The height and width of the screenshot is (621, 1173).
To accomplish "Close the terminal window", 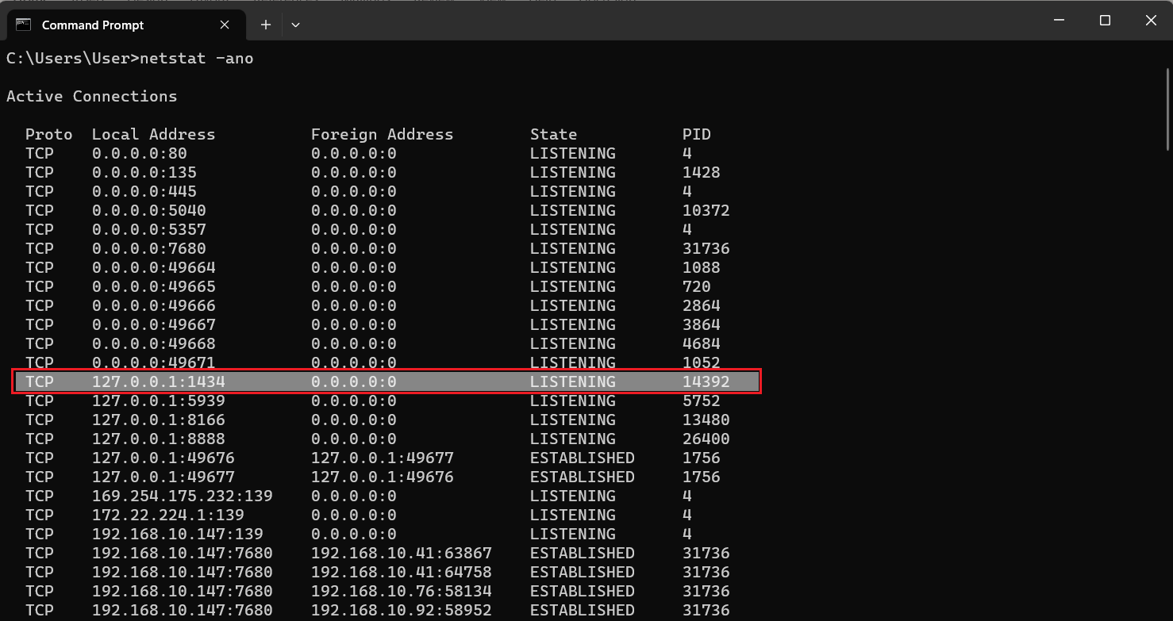I will 1151,21.
